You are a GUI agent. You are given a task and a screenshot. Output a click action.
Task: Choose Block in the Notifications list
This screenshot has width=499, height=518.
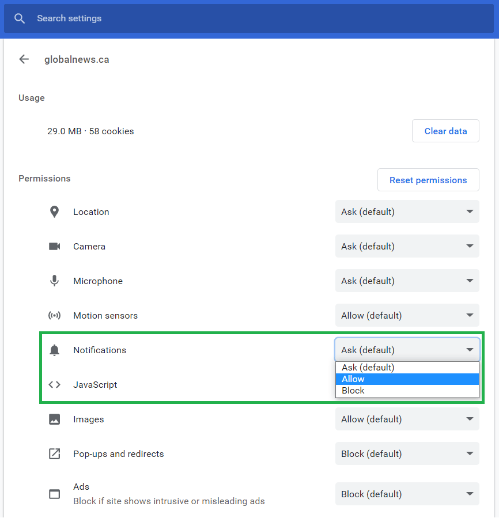pos(407,391)
